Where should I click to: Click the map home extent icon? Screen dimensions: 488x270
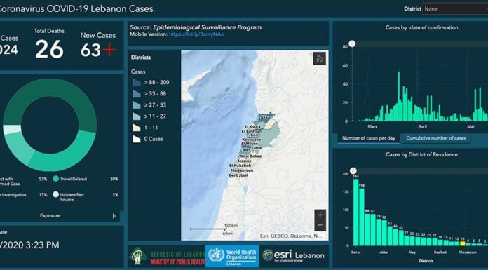[319, 58]
